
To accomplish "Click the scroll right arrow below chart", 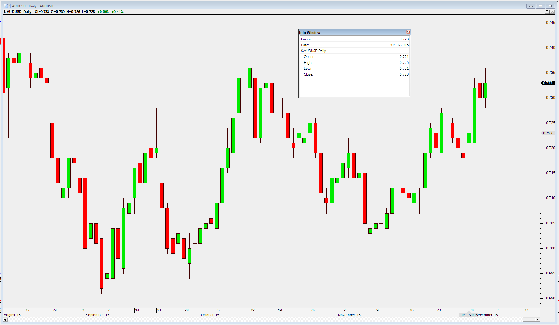I will pos(538,319).
